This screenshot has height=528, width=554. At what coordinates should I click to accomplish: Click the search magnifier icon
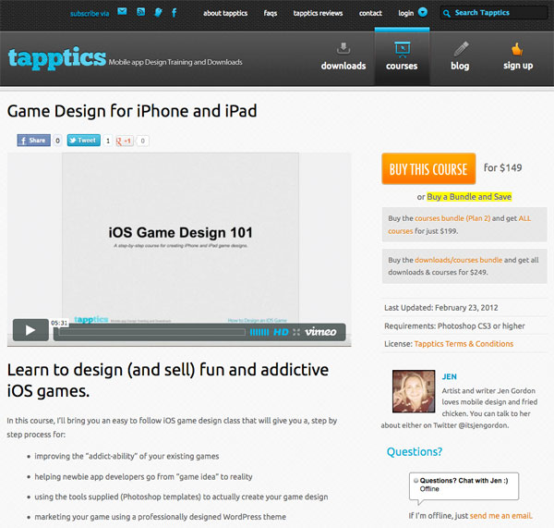tap(447, 14)
